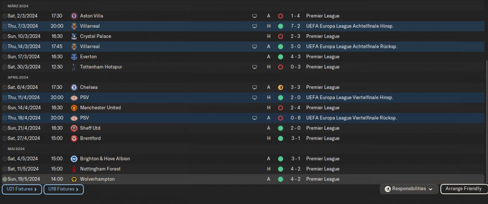Open the Nottingham Forest team link
488x204 pixels.
(x=100, y=169)
